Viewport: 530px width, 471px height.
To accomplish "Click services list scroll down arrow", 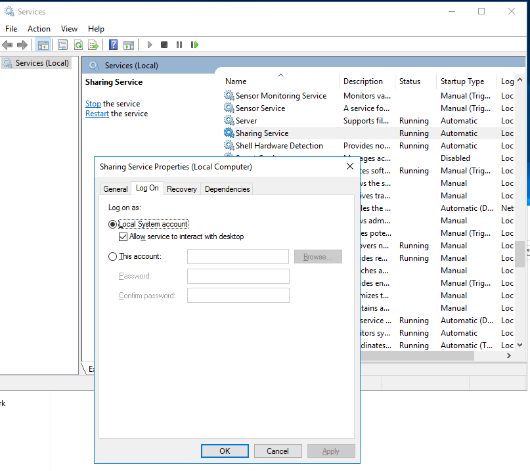I will click(x=520, y=345).
